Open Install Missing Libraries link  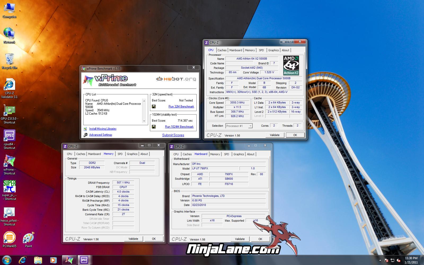(103, 129)
